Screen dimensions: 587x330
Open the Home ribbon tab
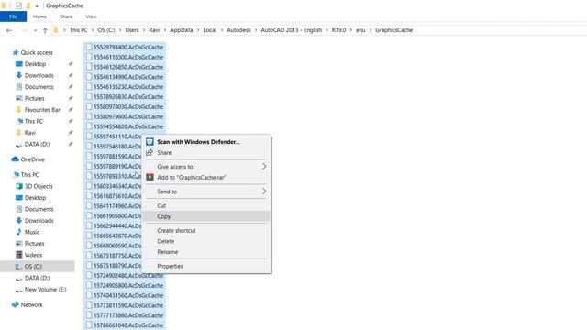pos(39,16)
